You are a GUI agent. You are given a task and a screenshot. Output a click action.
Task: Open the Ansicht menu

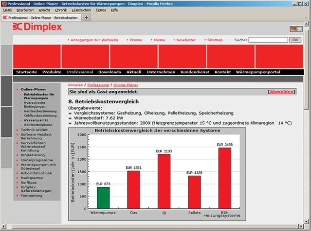tap(44, 10)
